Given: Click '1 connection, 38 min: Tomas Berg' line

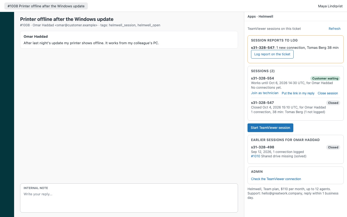Looking at the screenshot, I should coord(288,112).
